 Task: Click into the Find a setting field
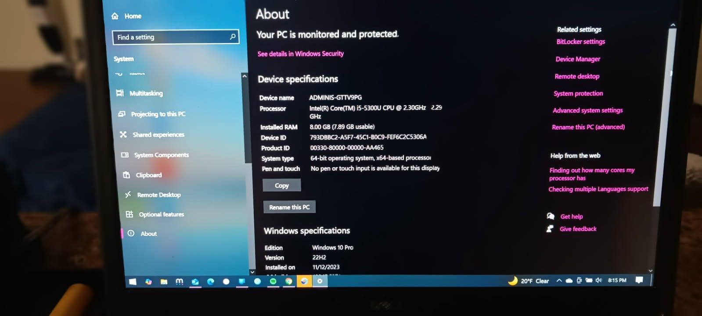click(171, 37)
